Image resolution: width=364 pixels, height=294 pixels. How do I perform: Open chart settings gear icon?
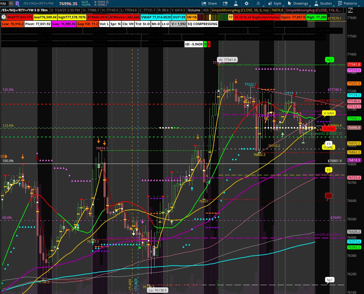pyautogui.click(x=247, y=3)
